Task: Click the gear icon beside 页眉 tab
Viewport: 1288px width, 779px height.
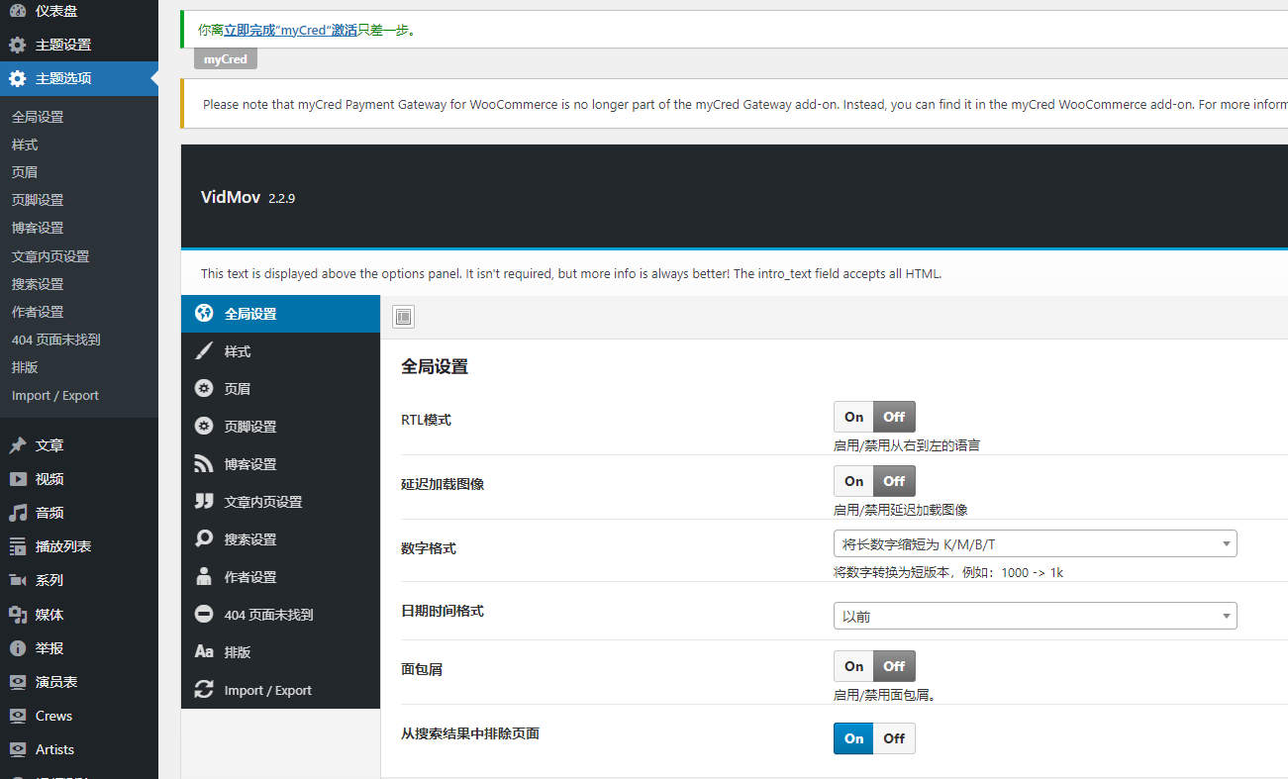Action: [204, 389]
